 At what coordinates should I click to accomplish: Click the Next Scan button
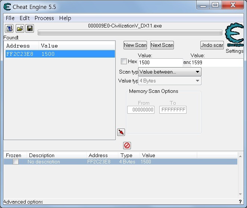pos(162,45)
